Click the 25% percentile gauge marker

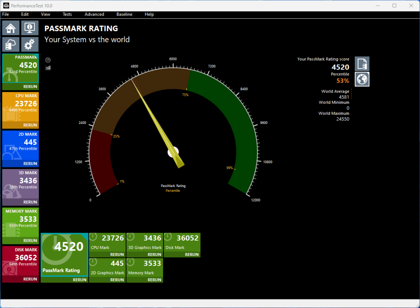(x=116, y=136)
